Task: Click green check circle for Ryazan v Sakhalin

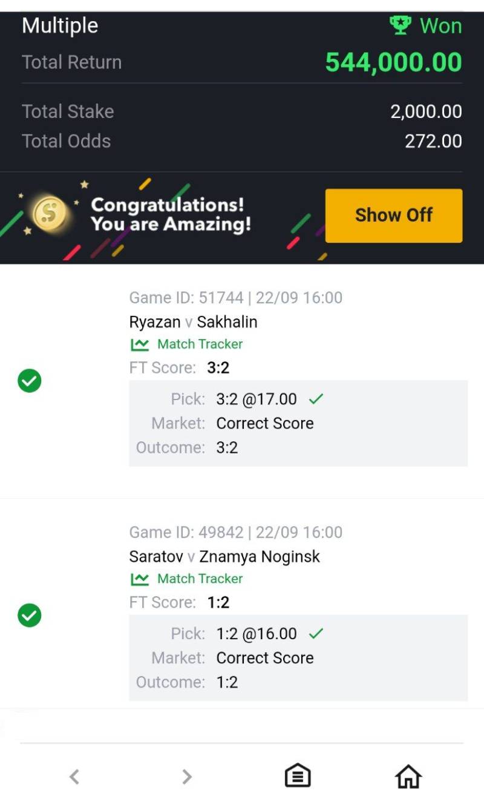Action: [29, 381]
